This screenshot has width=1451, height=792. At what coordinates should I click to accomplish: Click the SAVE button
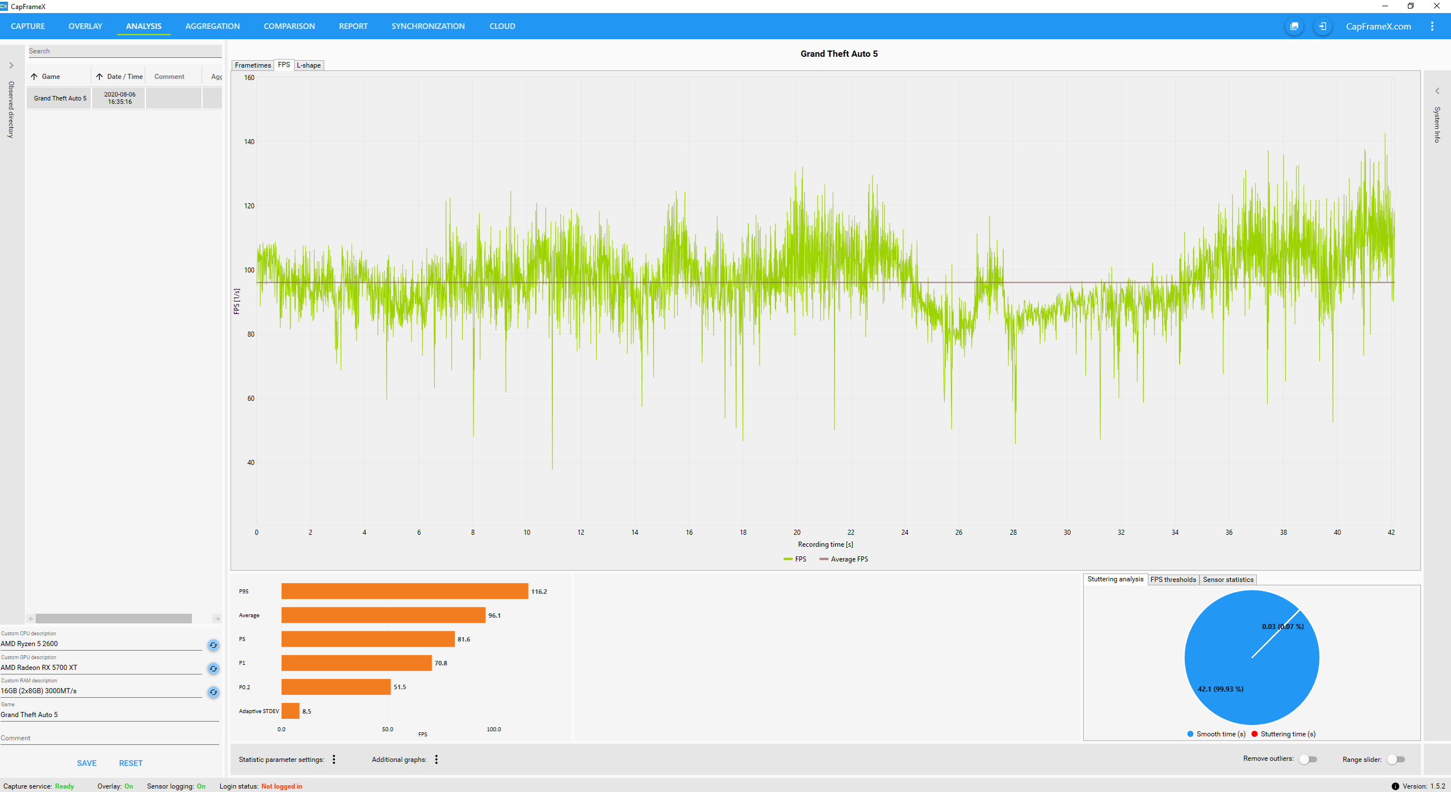coord(86,763)
